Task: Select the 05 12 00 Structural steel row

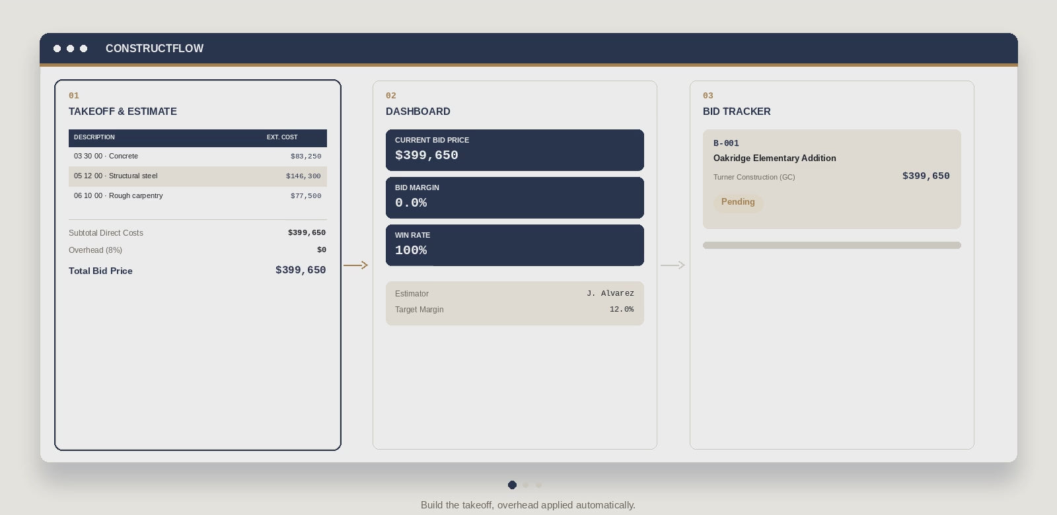Action: 198,176
